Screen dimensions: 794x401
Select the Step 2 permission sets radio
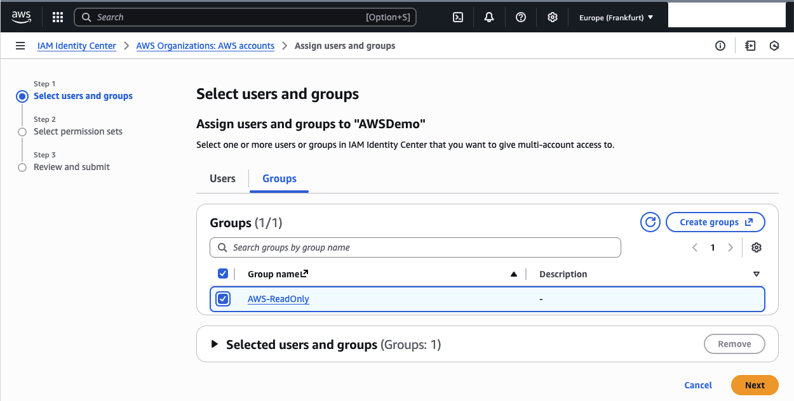tap(22, 131)
